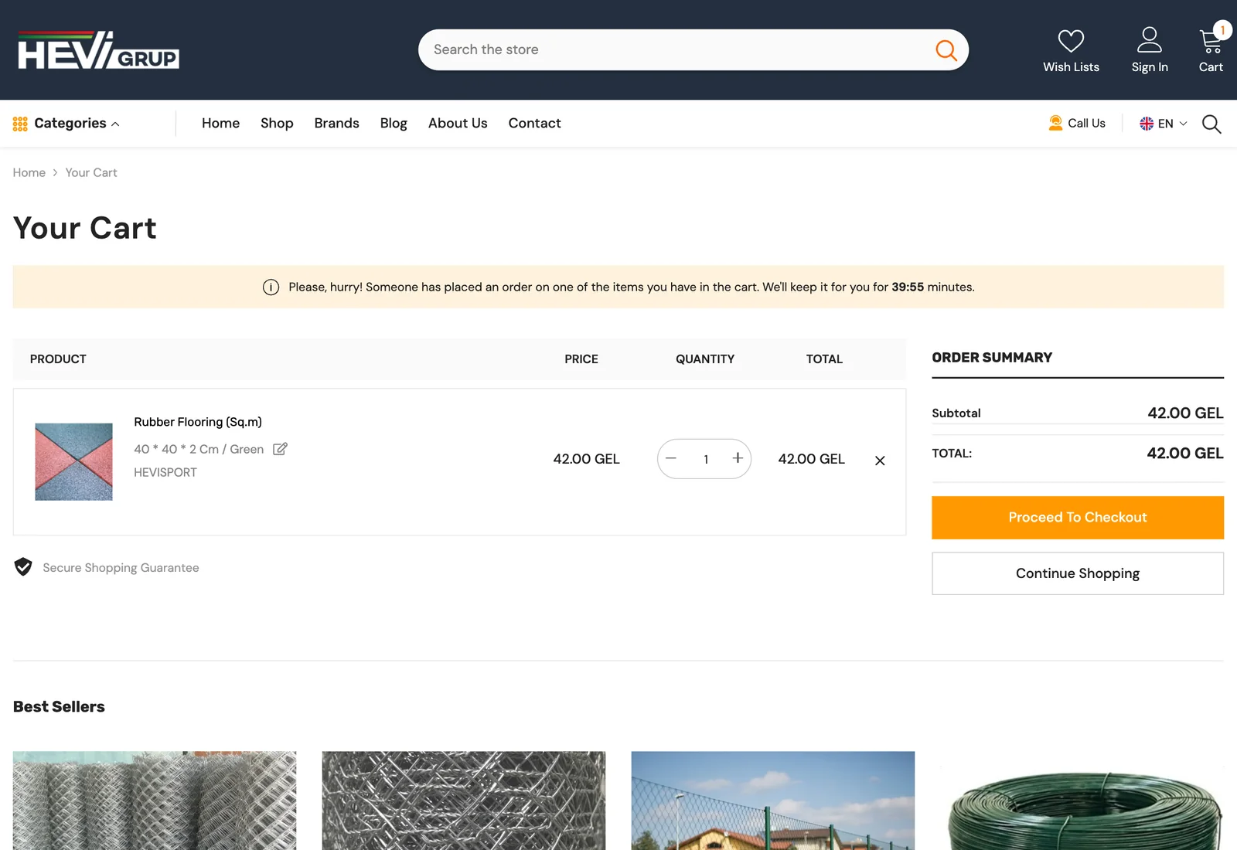
Task: Remove Rubber Flooring from cart
Action: coord(880,461)
